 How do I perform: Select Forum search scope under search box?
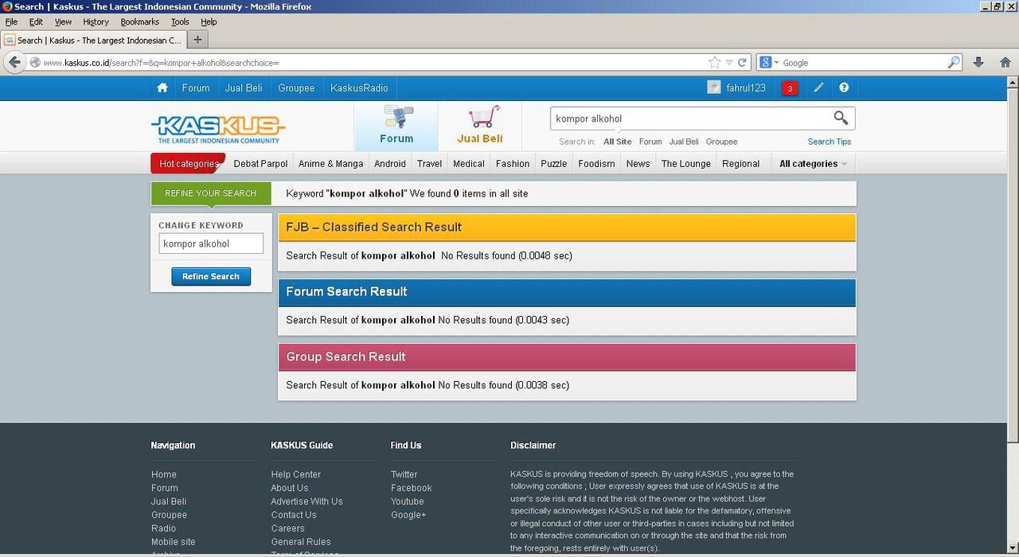[x=650, y=142]
